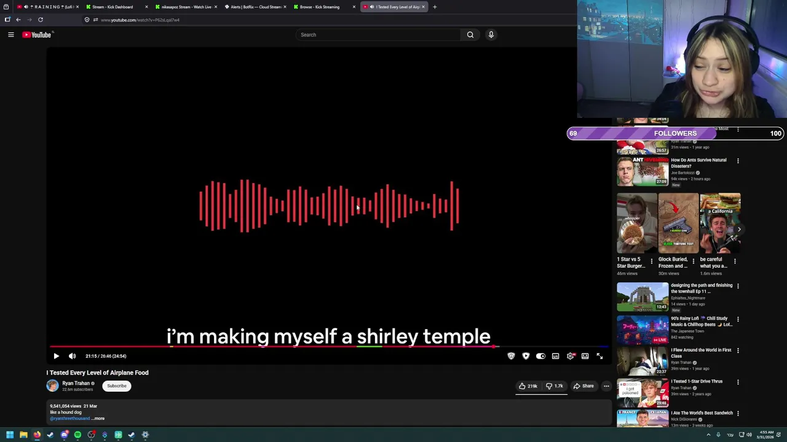Open options for 90's Rainy Lofi stream
This screenshot has height=442, width=787.
coord(738,319)
